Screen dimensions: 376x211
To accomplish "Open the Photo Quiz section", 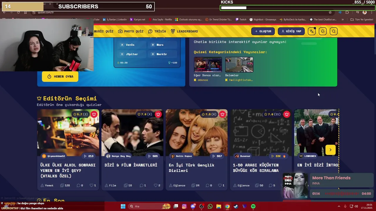I will coord(131,31).
